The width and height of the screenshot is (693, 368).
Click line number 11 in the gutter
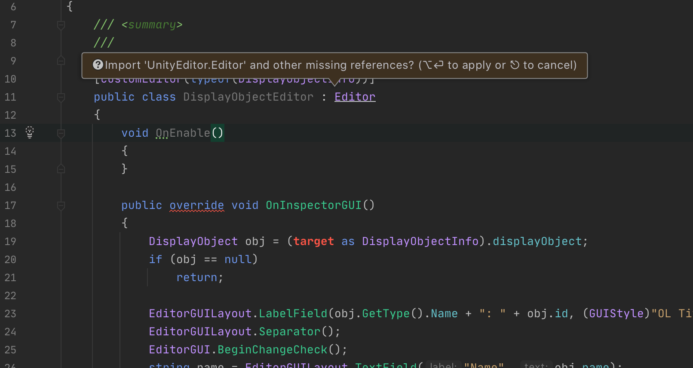pyautogui.click(x=10, y=97)
